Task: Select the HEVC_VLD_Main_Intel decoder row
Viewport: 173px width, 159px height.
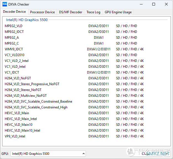Action: [86, 119]
